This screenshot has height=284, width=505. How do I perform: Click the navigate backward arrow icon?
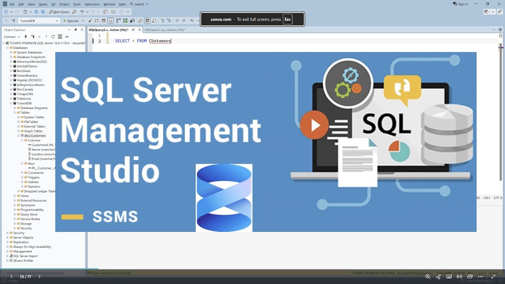click(x=6, y=12)
